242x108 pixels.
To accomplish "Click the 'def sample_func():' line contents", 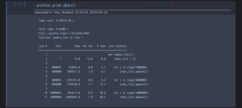I will (x=121, y=55).
